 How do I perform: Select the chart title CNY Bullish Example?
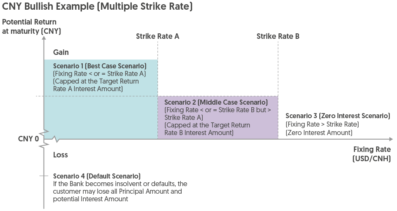tap(97, 7)
